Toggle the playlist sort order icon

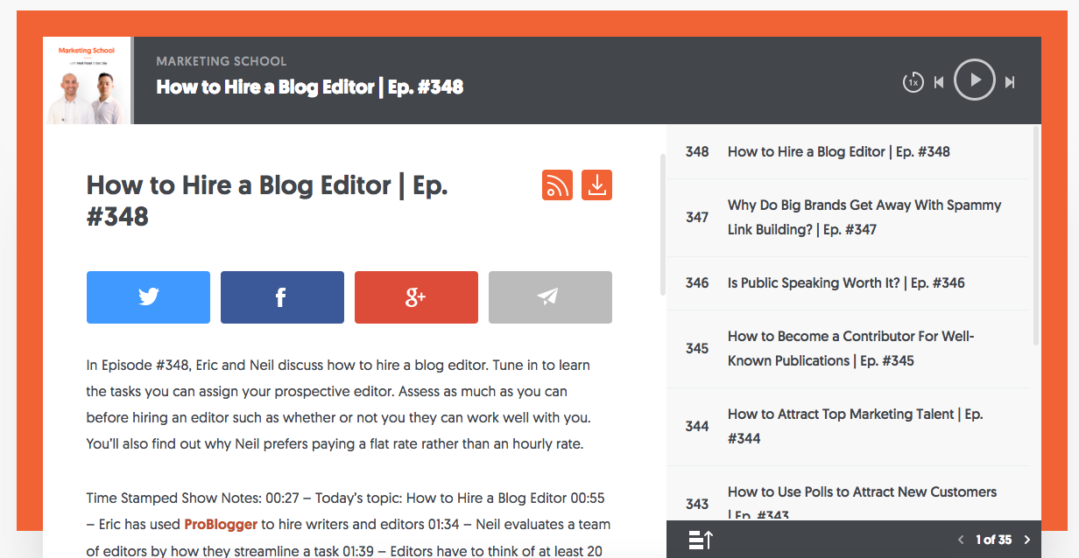pos(700,540)
